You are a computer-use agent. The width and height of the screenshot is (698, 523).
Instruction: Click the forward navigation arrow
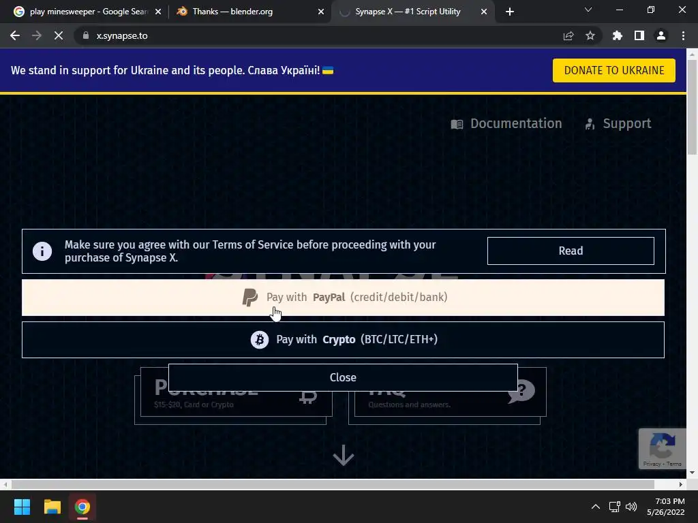click(x=37, y=35)
